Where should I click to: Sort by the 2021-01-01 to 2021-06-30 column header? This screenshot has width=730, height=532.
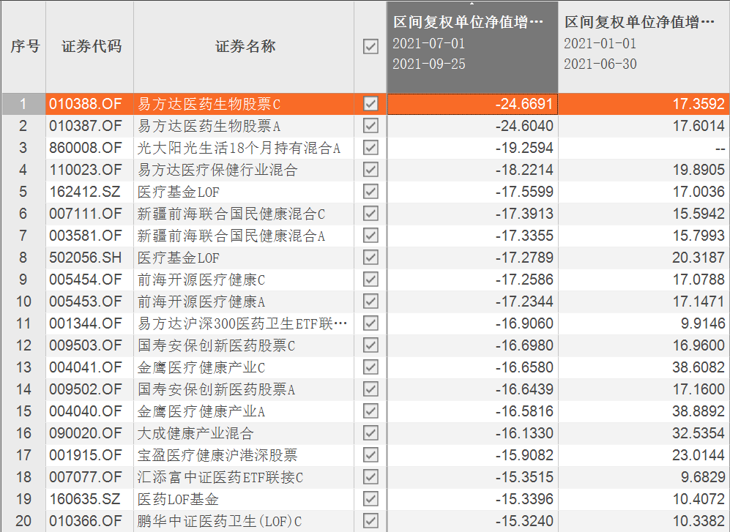[644, 47]
